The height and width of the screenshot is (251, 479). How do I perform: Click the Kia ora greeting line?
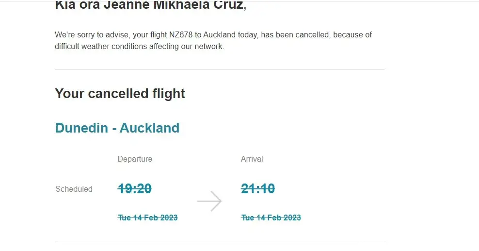pyautogui.click(x=150, y=6)
